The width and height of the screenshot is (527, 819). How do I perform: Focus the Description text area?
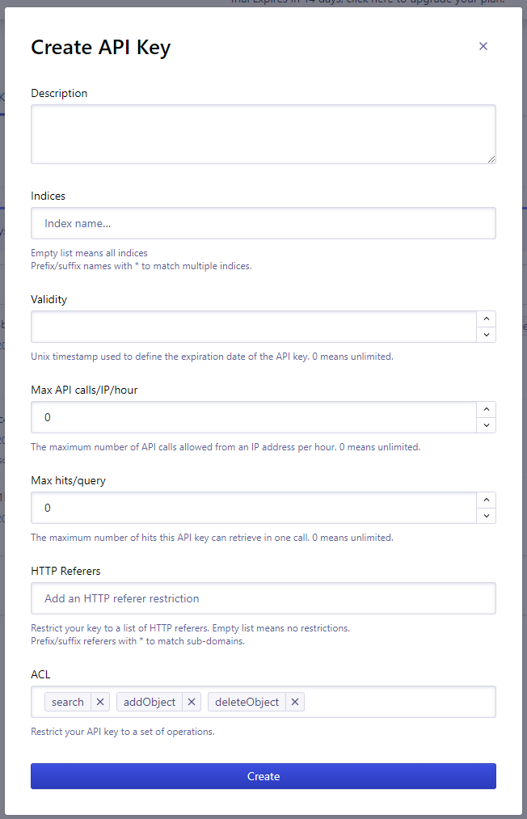(x=263, y=133)
